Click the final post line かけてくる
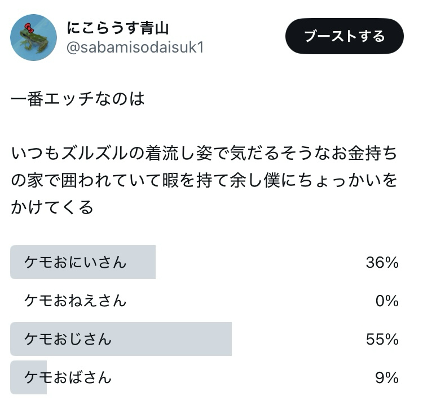423x400 pixels. (x=52, y=207)
